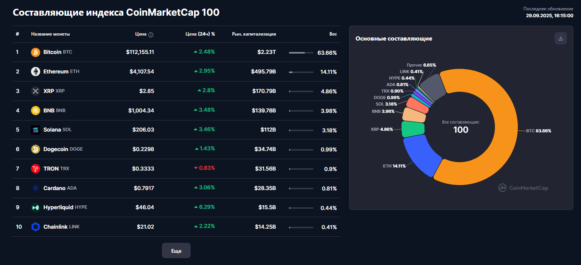Sort by the Вес column header

coord(333,34)
